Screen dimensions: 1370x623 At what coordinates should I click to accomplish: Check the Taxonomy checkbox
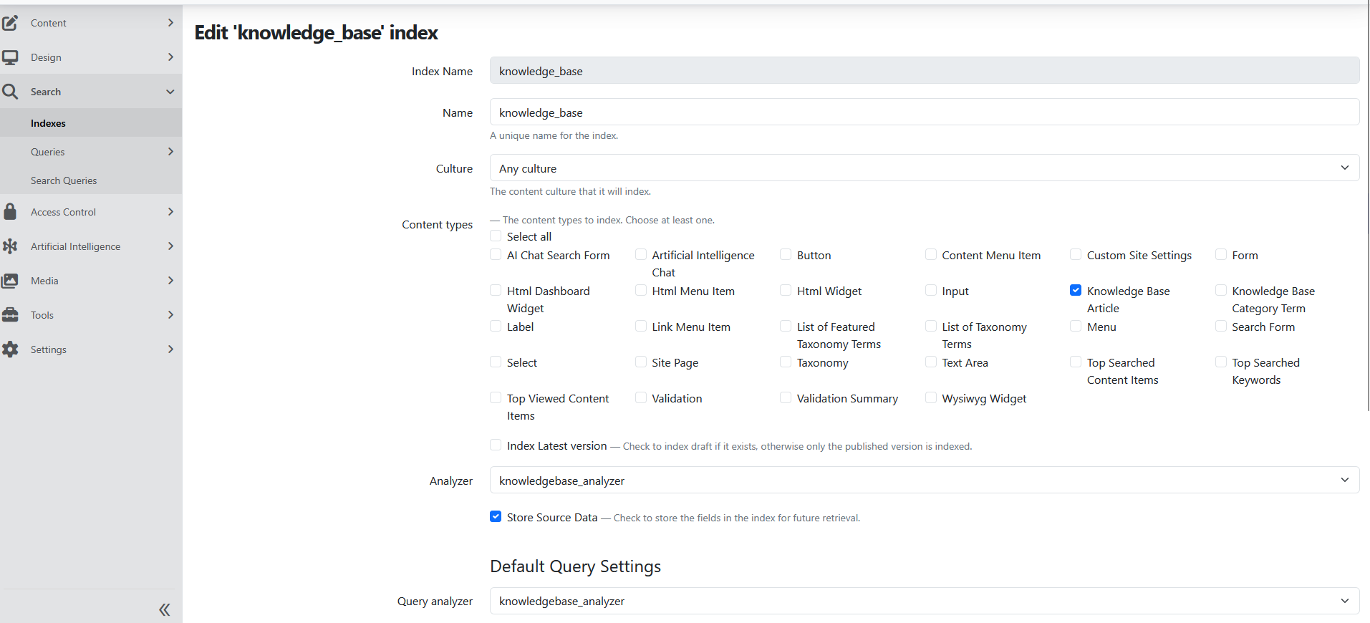click(786, 362)
